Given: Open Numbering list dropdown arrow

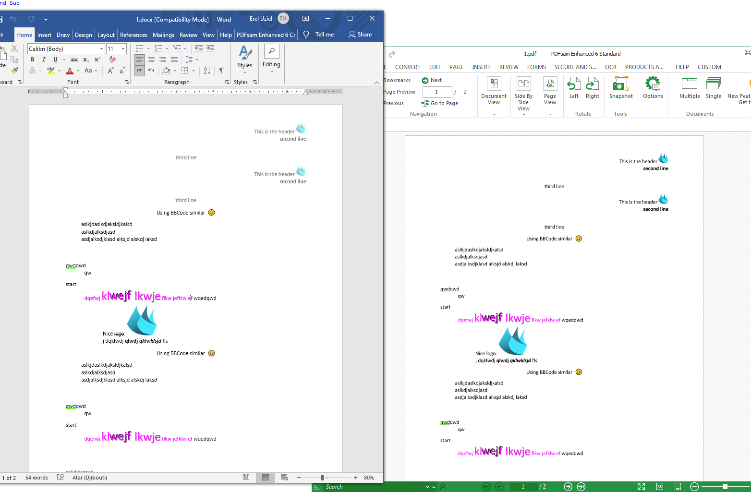Looking at the screenshot, I should pyautogui.click(x=167, y=48).
